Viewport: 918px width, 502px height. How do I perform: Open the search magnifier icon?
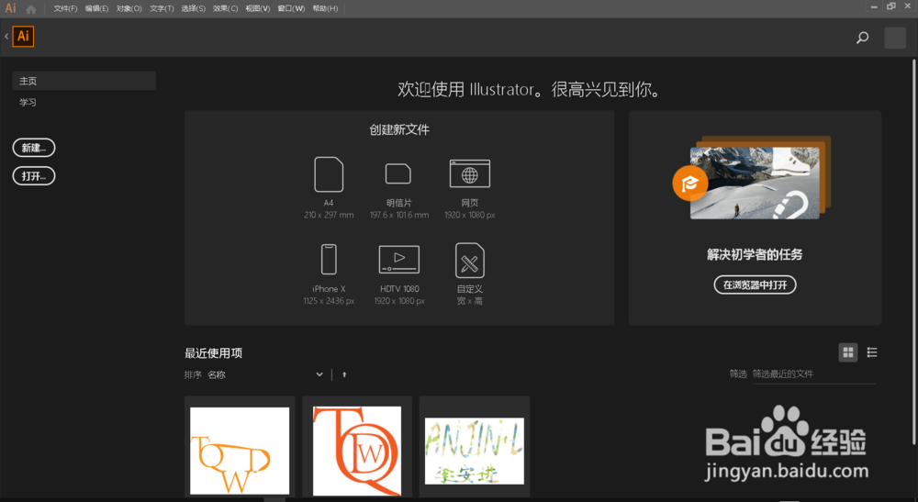[862, 38]
